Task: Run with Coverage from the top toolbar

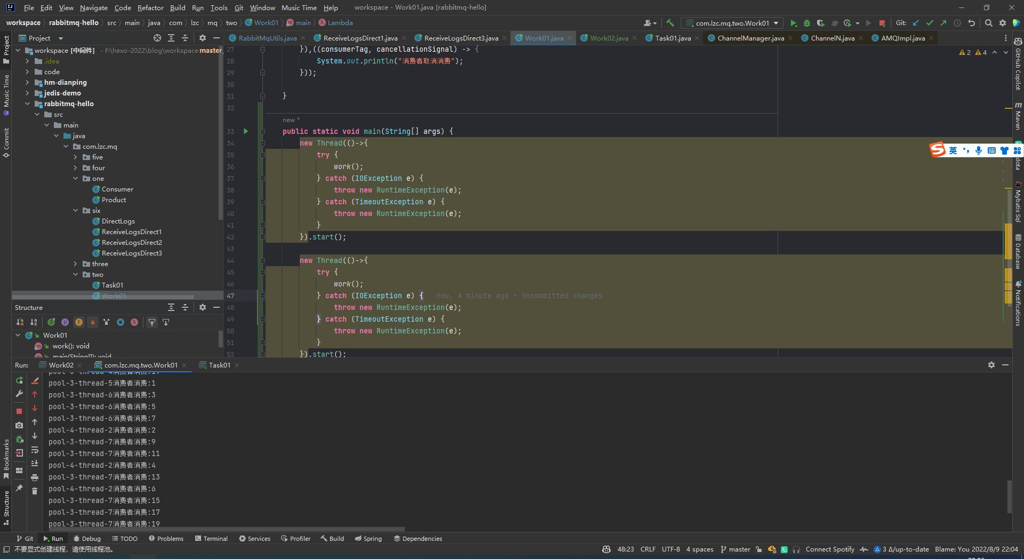Action: [x=820, y=23]
